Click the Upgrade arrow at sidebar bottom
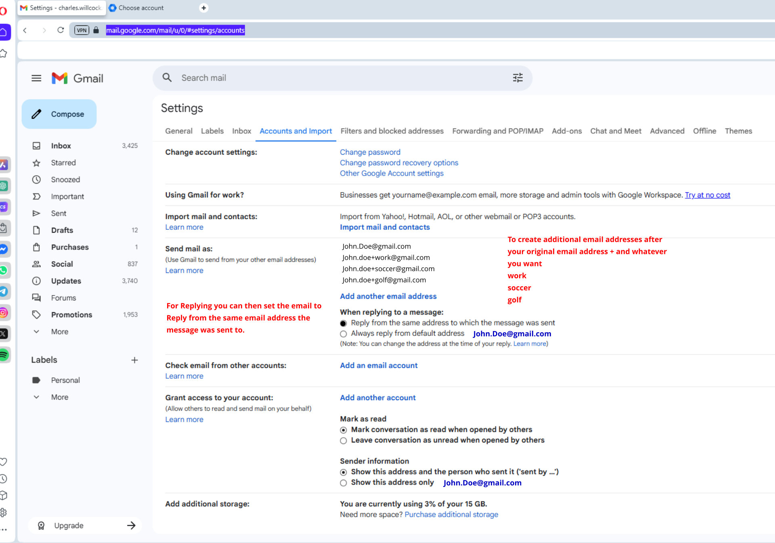Image resolution: width=775 pixels, height=543 pixels. 131,526
